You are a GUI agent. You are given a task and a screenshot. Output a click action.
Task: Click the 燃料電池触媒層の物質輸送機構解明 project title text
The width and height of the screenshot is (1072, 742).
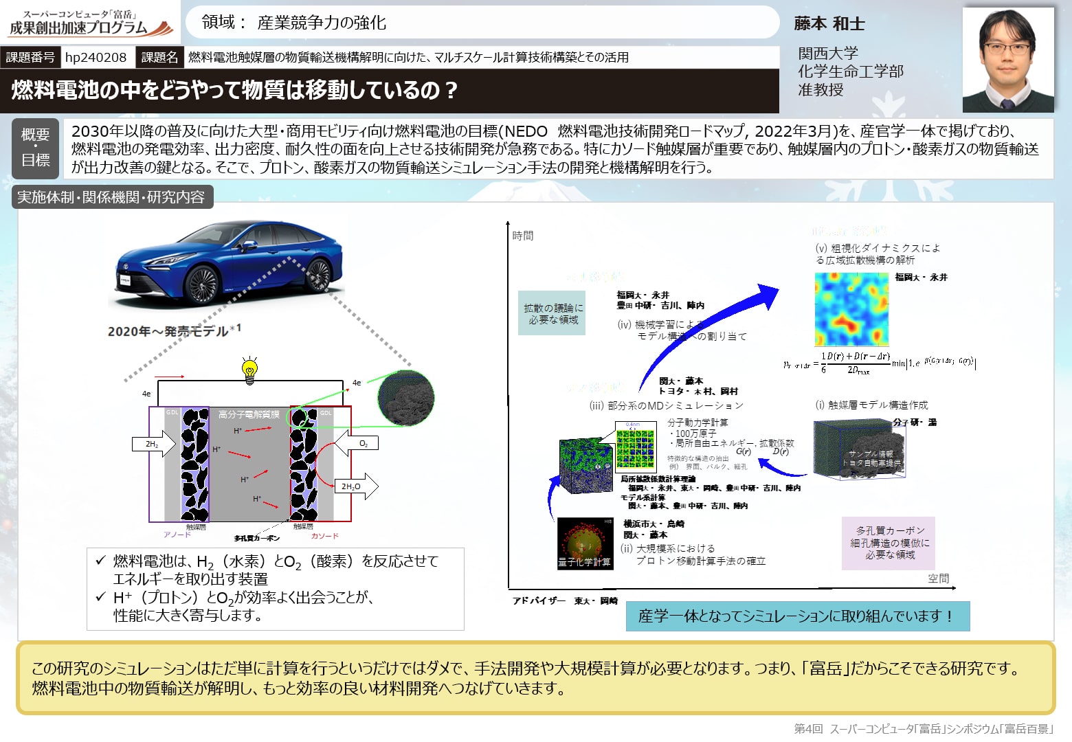click(x=408, y=57)
